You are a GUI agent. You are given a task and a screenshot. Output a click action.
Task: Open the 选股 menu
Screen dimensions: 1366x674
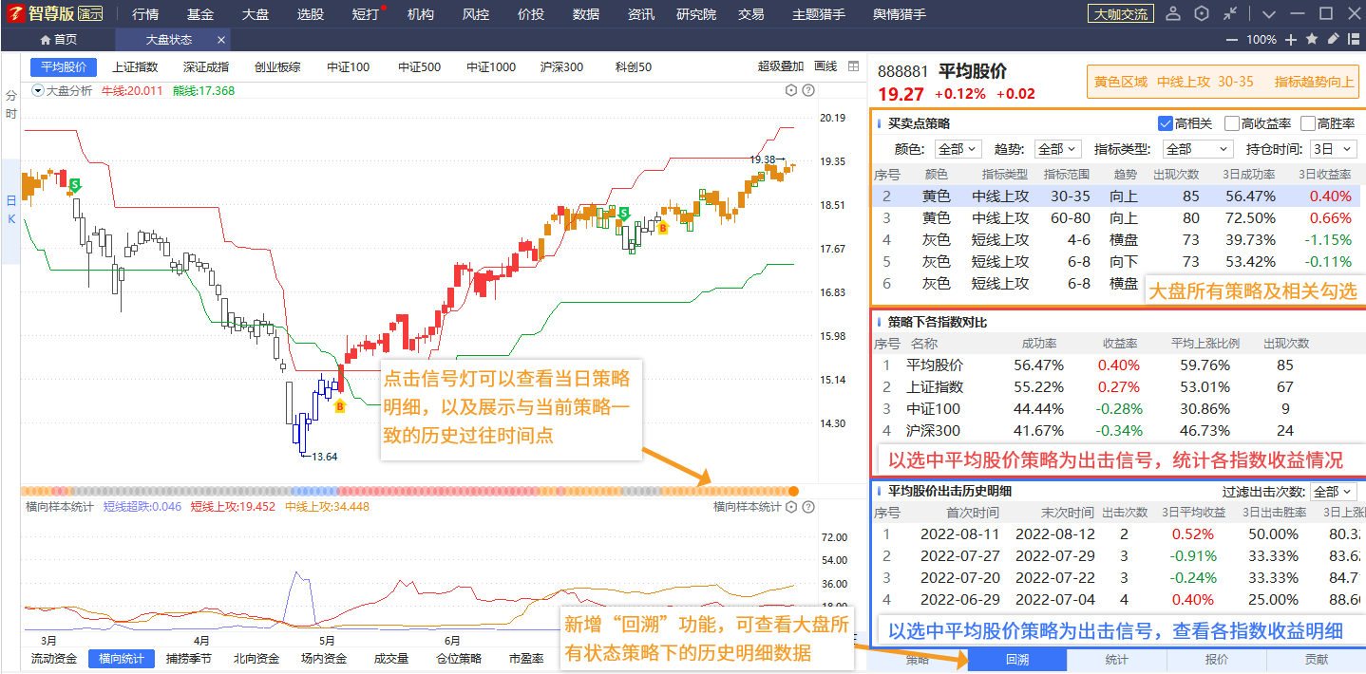pyautogui.click(x=311, y=14)
